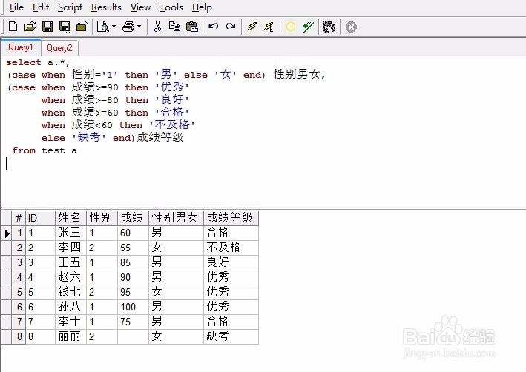Switch to the Query2 tab
The width and height of the screenshot is (526, 372).
point(59,48)
